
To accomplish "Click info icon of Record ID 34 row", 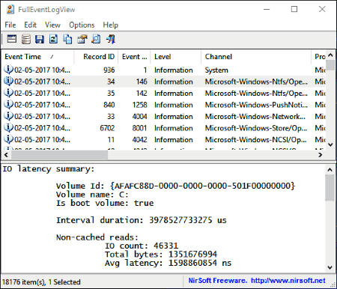I will [x=8, y=82].
